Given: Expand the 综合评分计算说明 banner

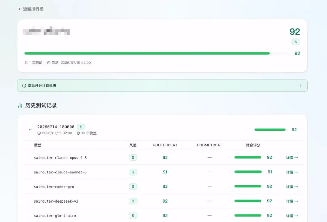Looking at the screenshot, I should click(162, 86).
